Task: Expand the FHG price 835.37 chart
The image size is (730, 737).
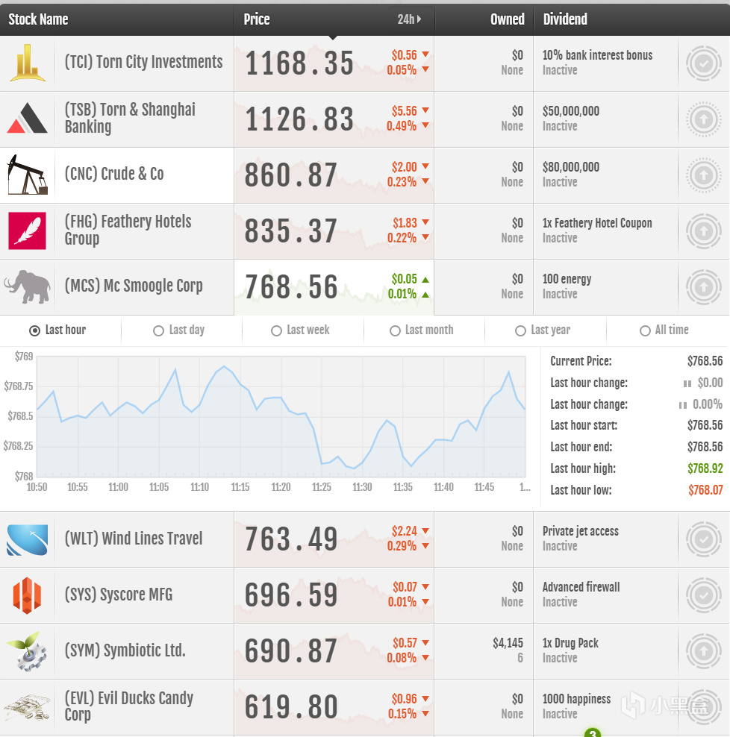Action: click(334, 231)
